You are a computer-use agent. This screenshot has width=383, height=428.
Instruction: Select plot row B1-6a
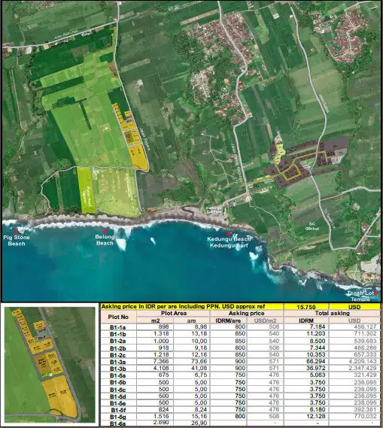click(x=240, y=423)
